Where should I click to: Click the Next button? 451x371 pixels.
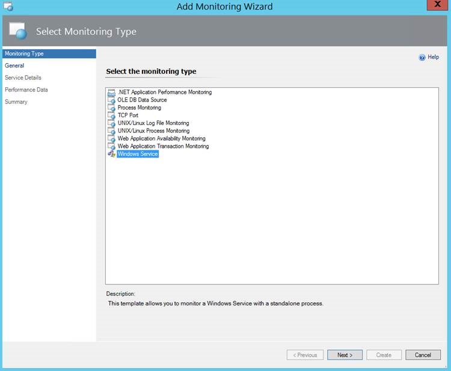pyautogui.click(x=345, y=355)
